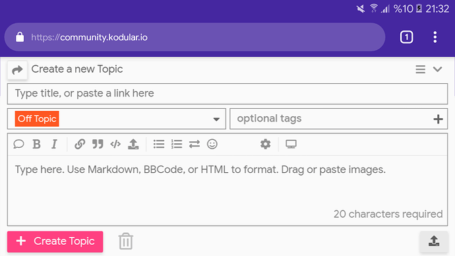View site security lock info
455x256 pixels.
pyautogui.click(x=20, y=37)
